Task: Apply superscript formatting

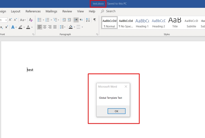Action: pos(6,27)
